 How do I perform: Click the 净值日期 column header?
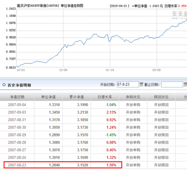17,97
